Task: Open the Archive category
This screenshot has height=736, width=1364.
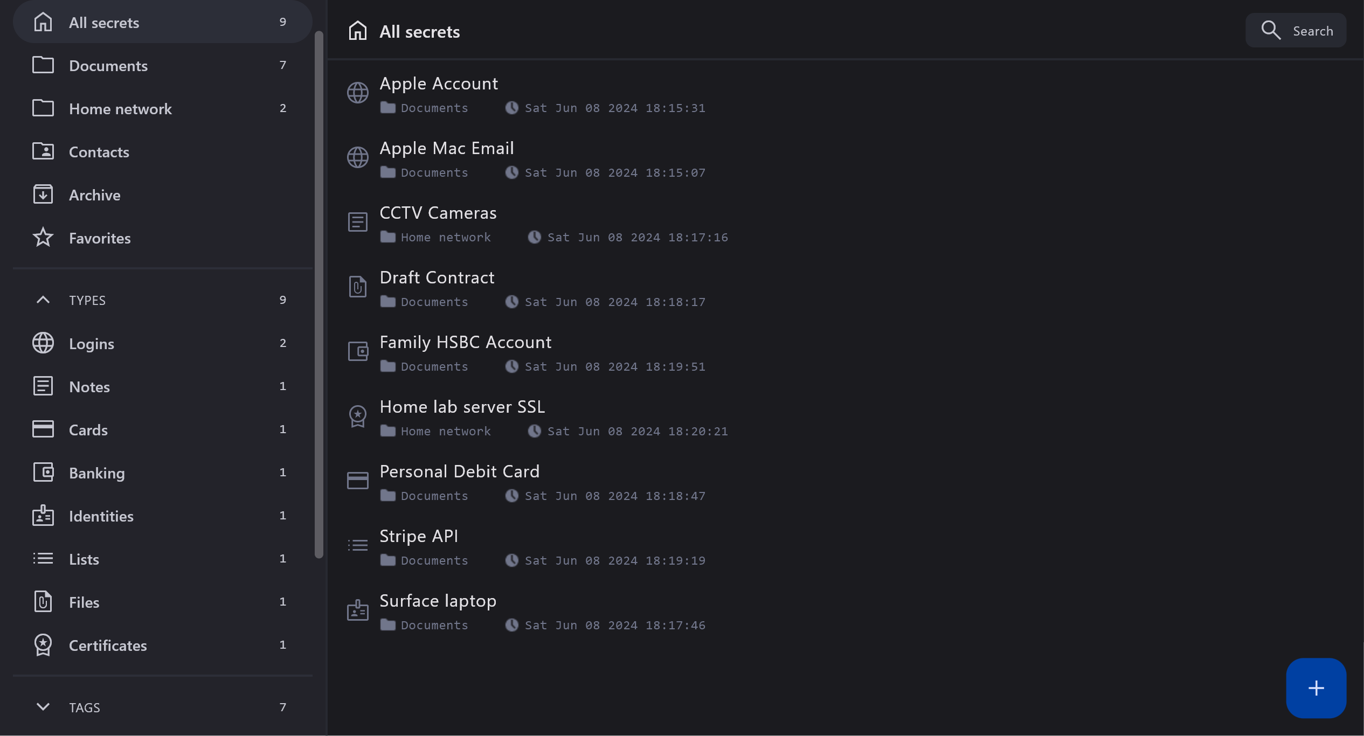Action: pos(94,195)
